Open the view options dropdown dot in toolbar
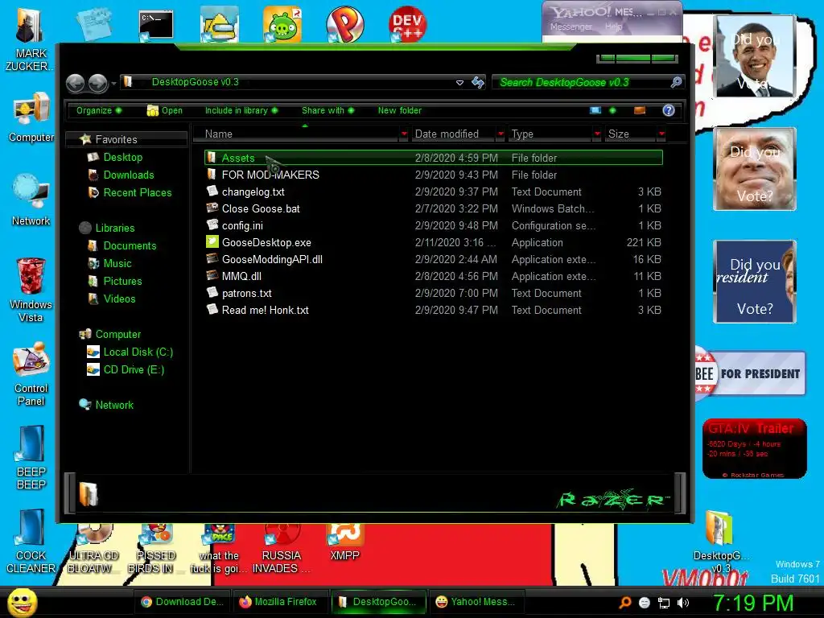 click(612, 110)
